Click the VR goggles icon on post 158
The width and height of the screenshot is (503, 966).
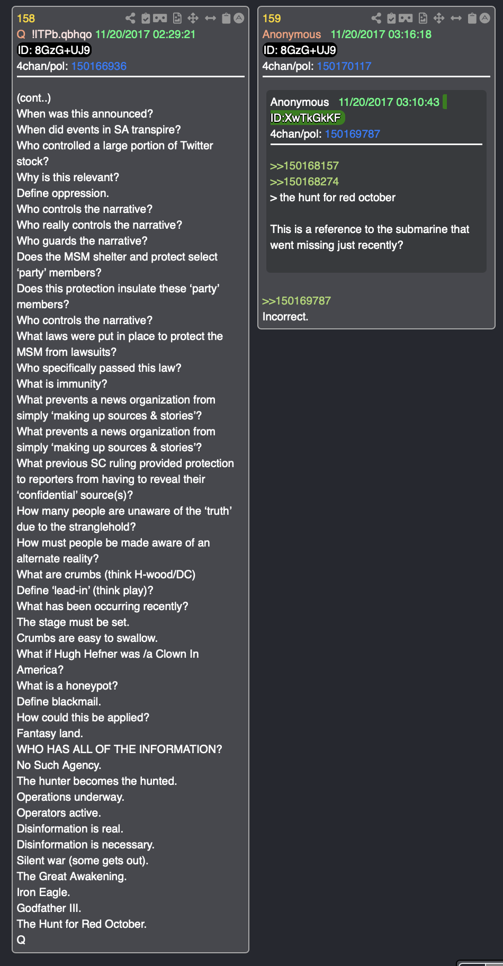click(160, 19)
